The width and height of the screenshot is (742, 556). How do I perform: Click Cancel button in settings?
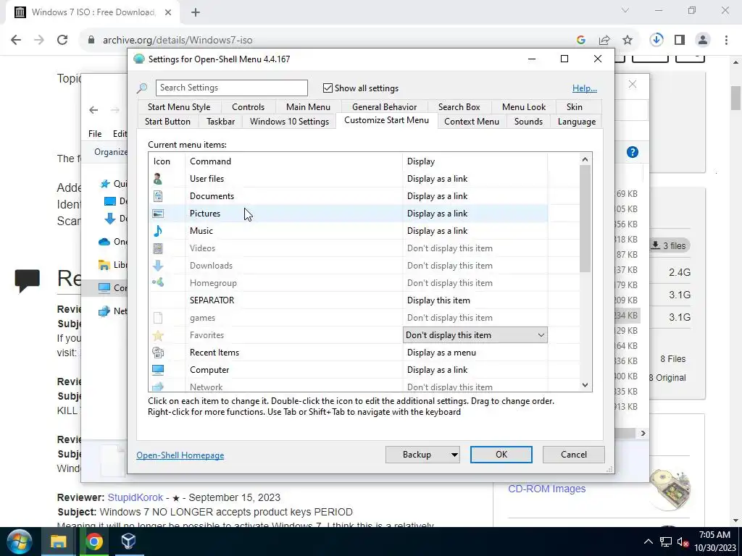pos(574,455)
